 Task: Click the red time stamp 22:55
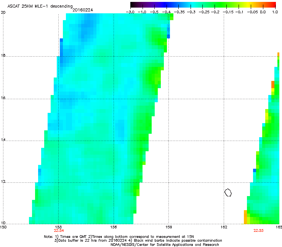point(259,231)
